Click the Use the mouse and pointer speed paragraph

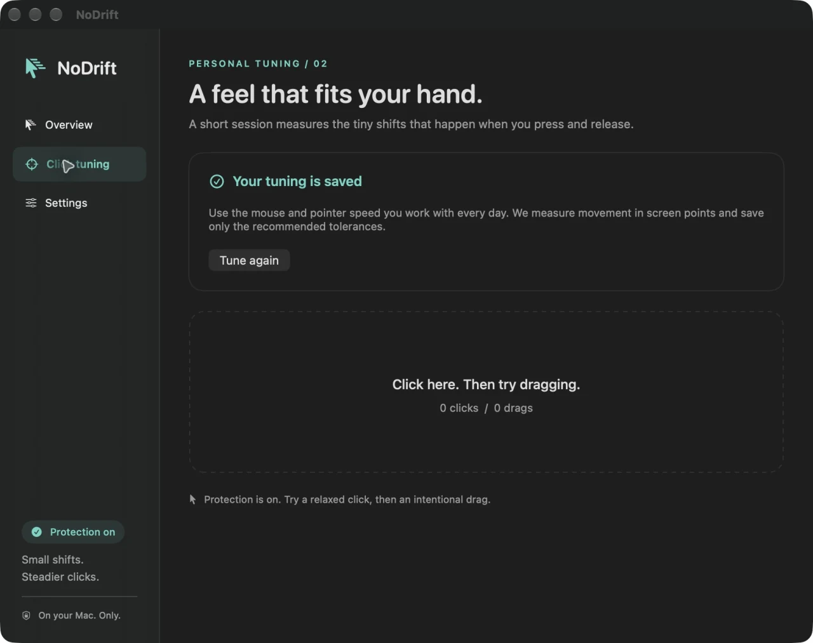tap(486, 220)
